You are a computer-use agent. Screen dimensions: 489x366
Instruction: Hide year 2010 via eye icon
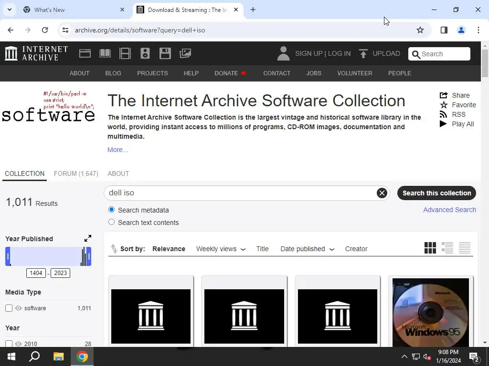tap(19, 344)
